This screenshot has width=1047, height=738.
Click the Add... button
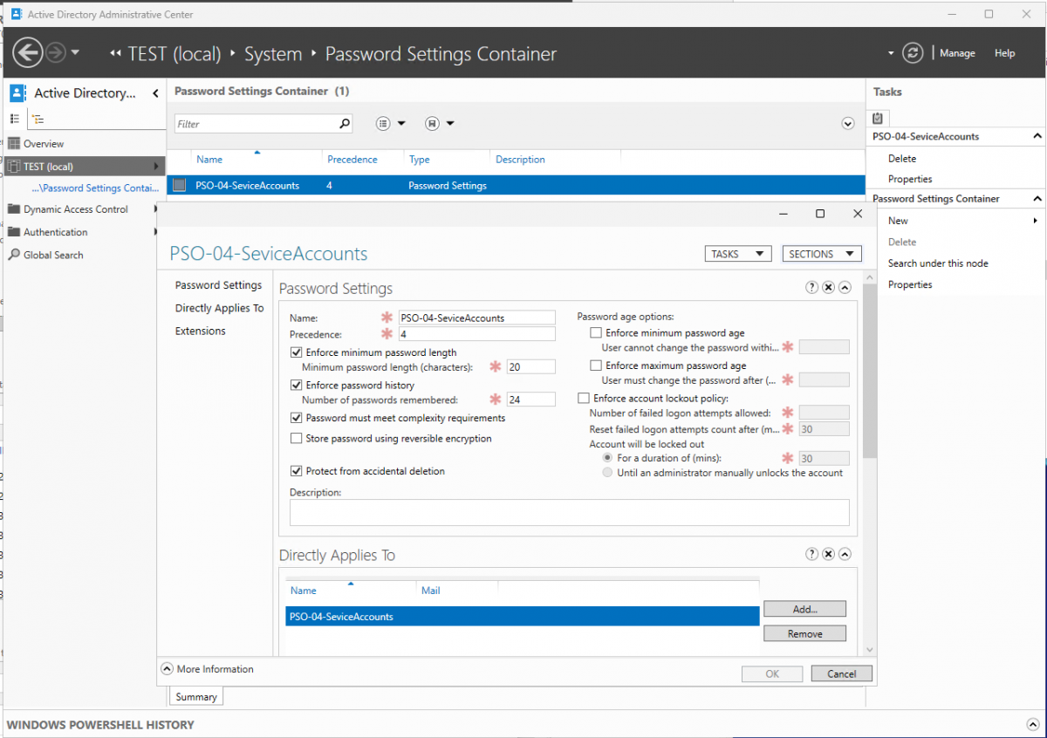(x=804, y=609)
